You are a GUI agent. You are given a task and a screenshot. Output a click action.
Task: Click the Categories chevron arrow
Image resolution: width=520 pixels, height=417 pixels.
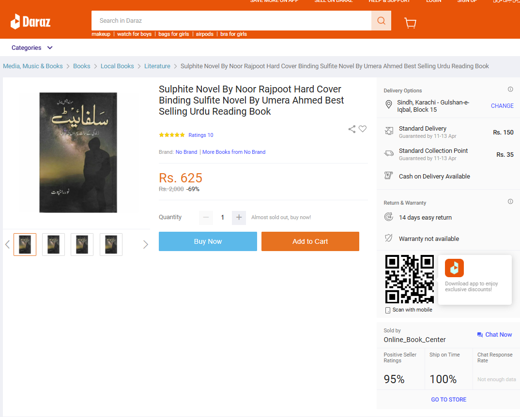50,48
